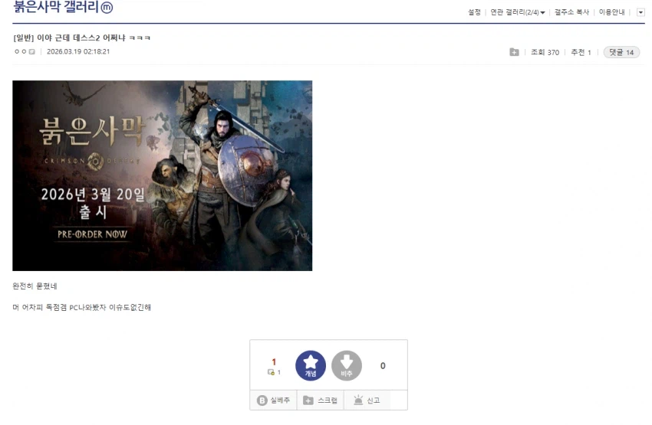Viewport: 652px width, 425px height.
Task: Expand the small arrow box after 이용안내
Action: [x=640, y=12]
